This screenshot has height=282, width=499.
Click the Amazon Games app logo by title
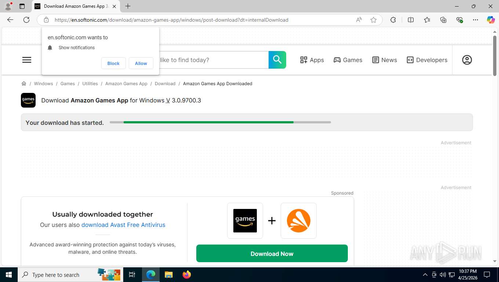[28, 100]
